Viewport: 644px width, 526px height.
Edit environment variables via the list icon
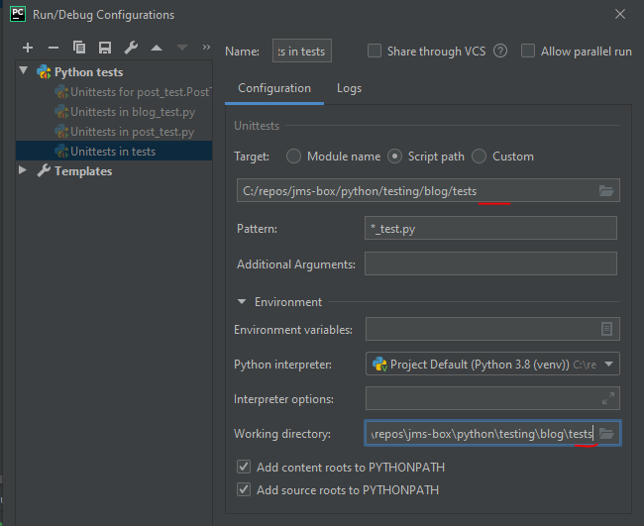click(x=607, y=329)
